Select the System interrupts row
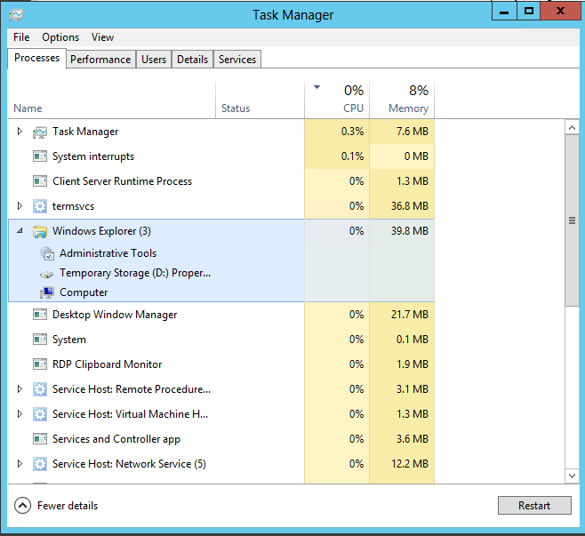The width and height of the screenshot is (585, 536). pos(220,156)
